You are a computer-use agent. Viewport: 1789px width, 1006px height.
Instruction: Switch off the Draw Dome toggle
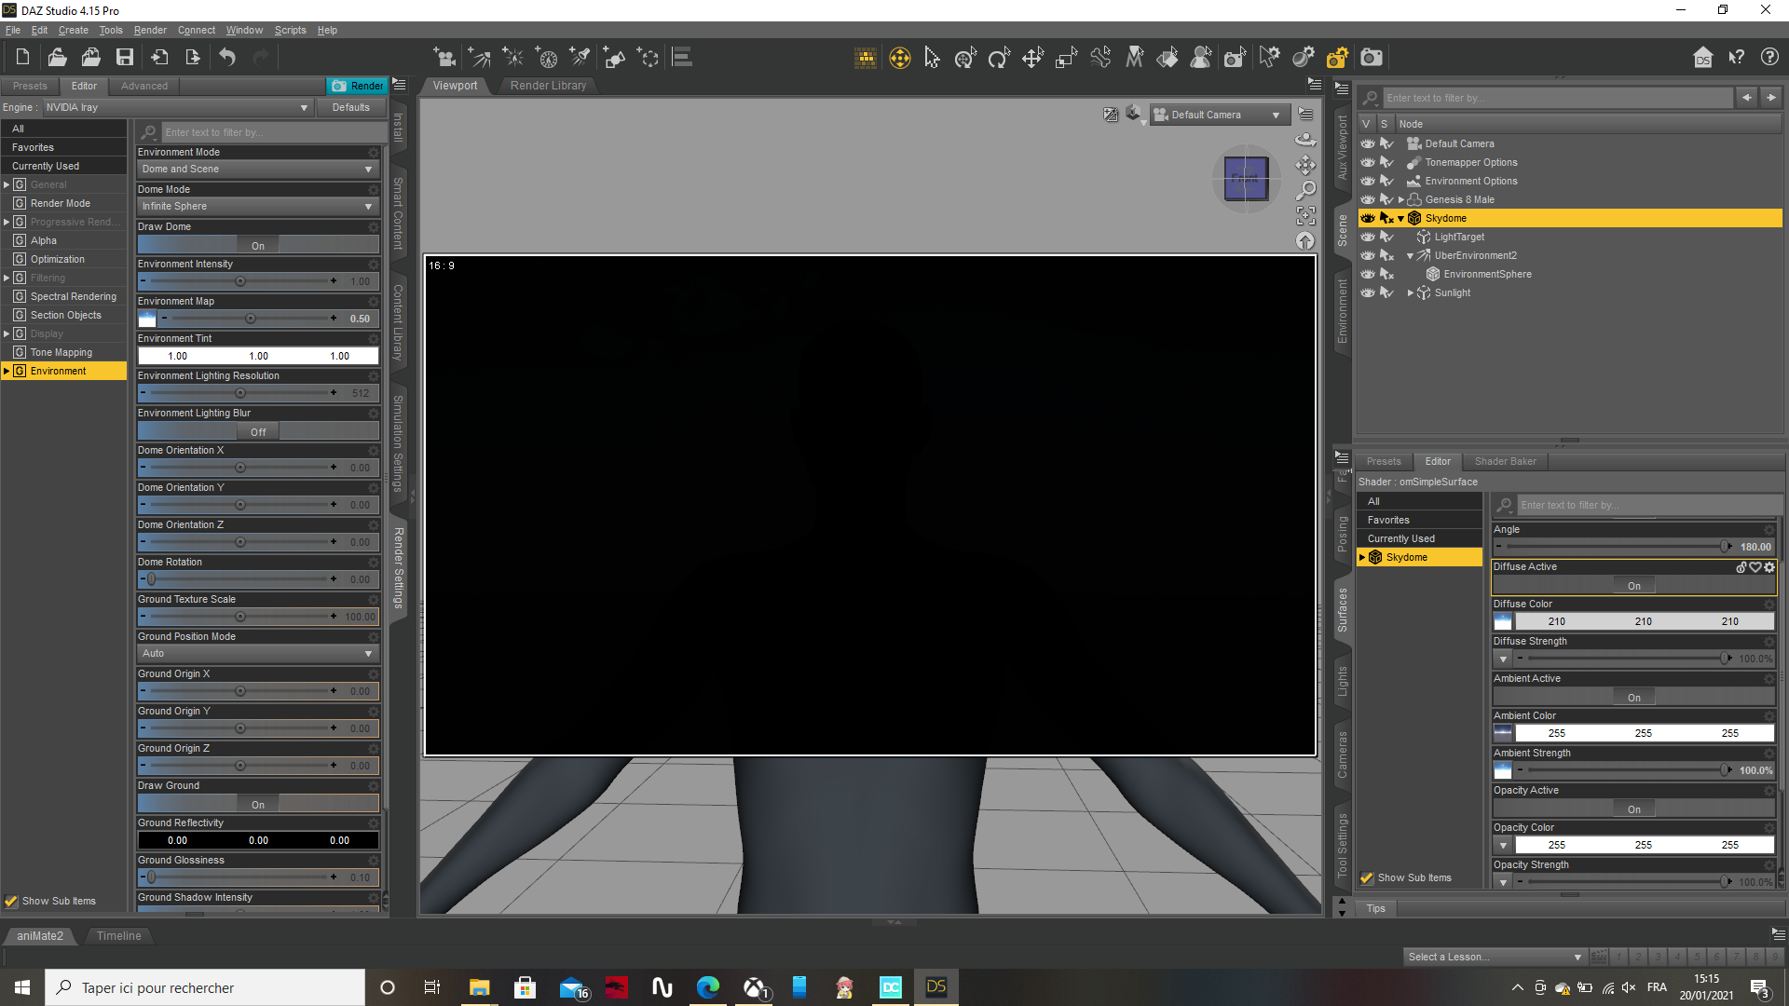(258, 245)
